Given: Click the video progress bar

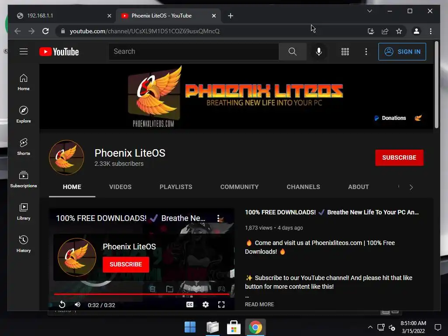Looking at the screenshot, I should tap(141, 294).
